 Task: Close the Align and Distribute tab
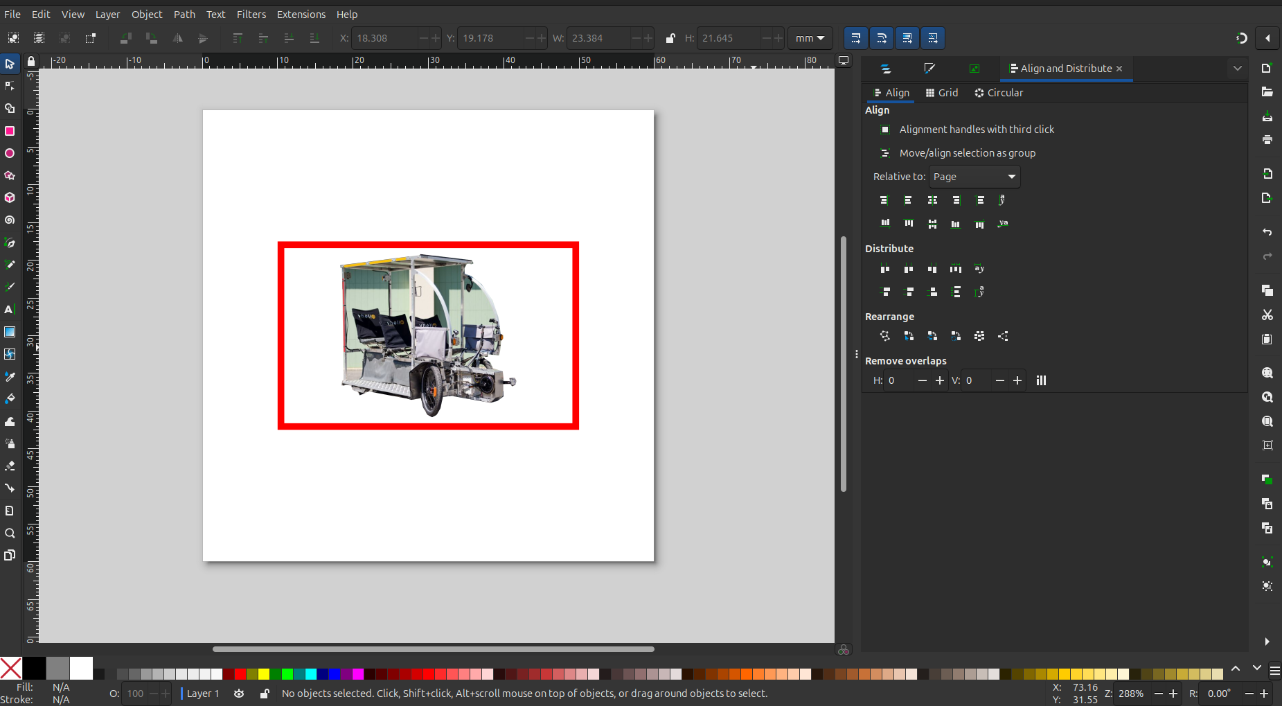click(1119, 69)
